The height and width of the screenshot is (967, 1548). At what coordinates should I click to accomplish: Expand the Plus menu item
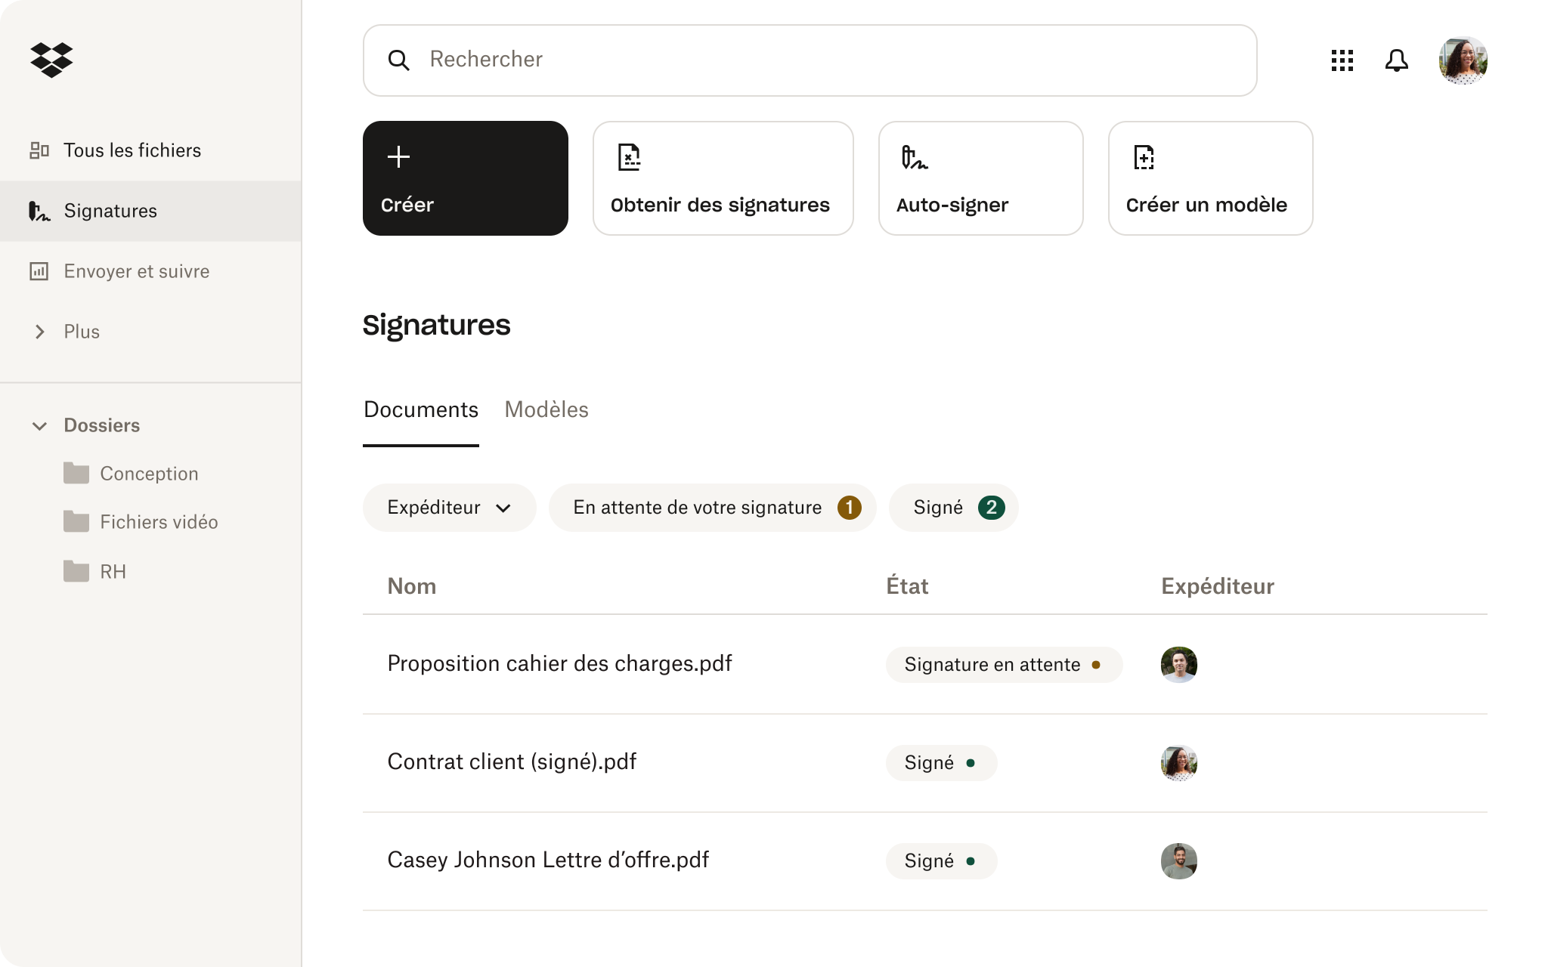[40, 331]
